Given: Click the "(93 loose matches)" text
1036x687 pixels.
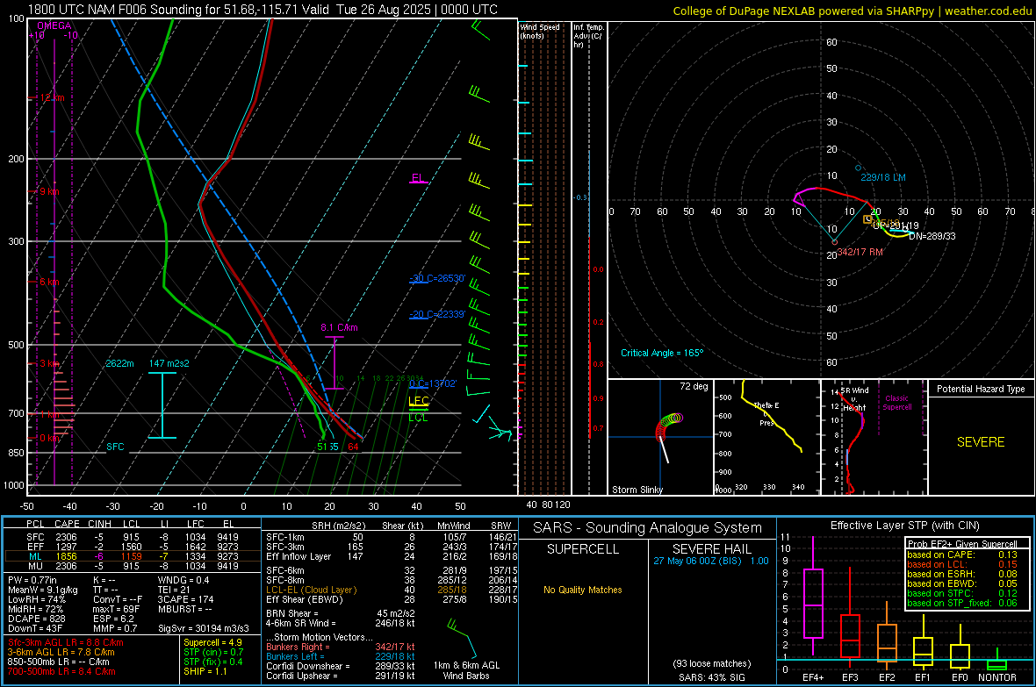Looking at the screenshot, I should point(711,663).
